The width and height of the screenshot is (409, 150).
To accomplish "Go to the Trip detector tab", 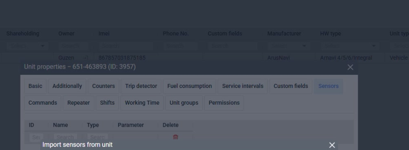I will 141,86.
